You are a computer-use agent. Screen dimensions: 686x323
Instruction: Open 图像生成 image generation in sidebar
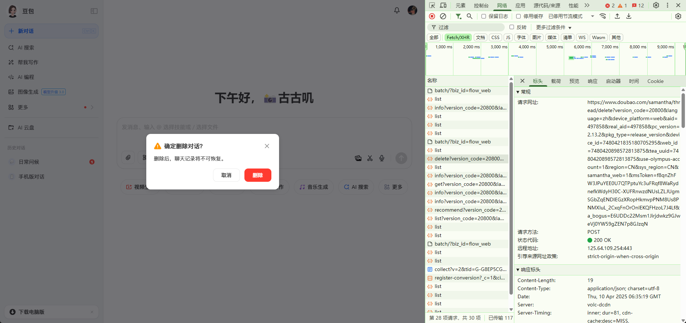[x=51, y=92]
